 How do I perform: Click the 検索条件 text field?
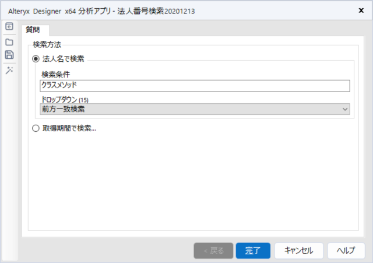pyautogui.click(x=195, y=86)
